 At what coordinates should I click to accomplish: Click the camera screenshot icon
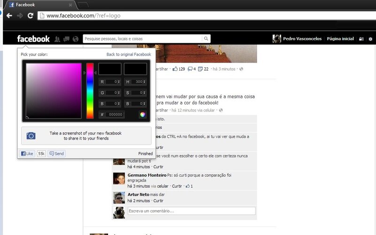coord(31,136)
